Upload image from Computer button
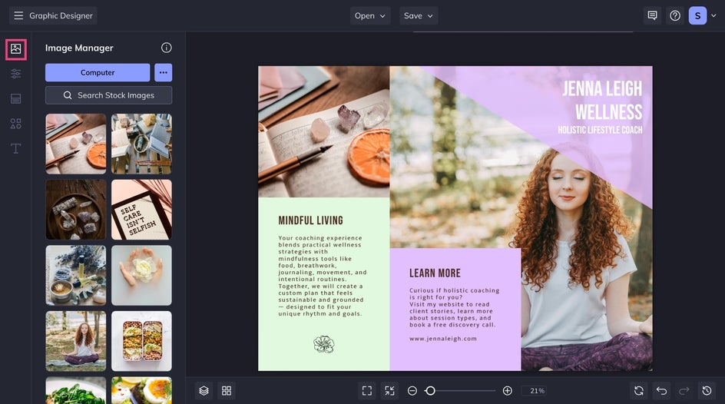Image resolution: width=725 pixels, height=404 pixels. (x=98, y=72)
